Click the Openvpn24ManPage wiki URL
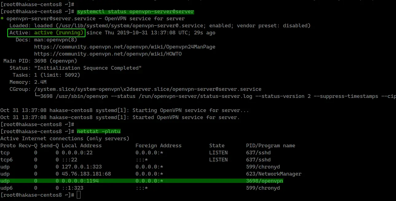 [x=125, y=47]
